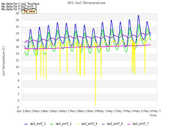Click the chart title SP2 Soil Temperature
Screen dimensions: 173x129
click(86, 3)
